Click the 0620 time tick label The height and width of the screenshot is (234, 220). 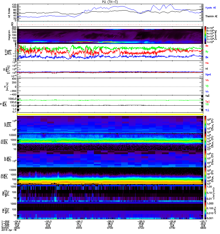pyautogui.click(x=48, y=228)
